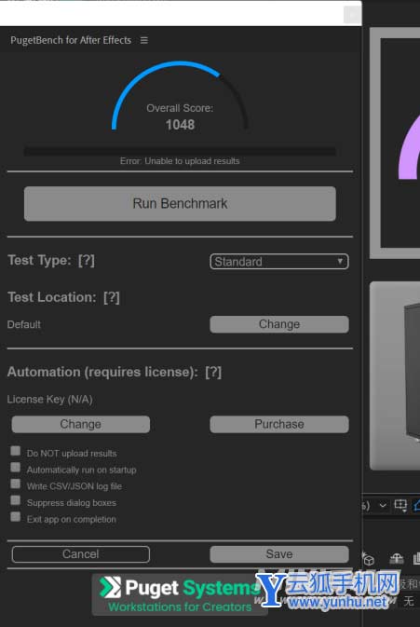The height and width of the screenshot is (627, 420).
Task: Click the Purchase license button
Action: pyautogui.click(x=279, y=424)
